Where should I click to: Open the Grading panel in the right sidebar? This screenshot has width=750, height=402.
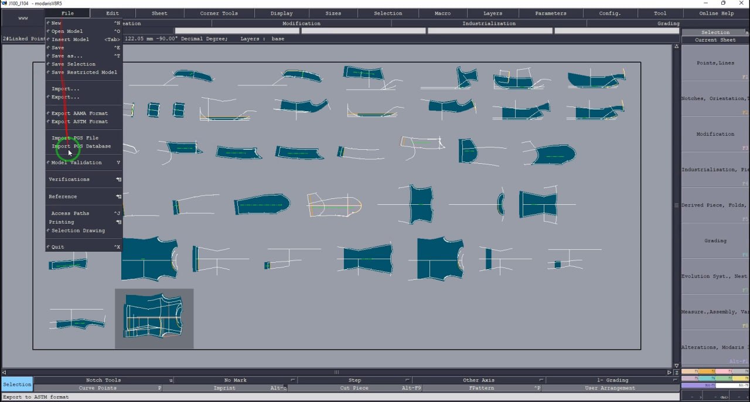pos(715,240)
